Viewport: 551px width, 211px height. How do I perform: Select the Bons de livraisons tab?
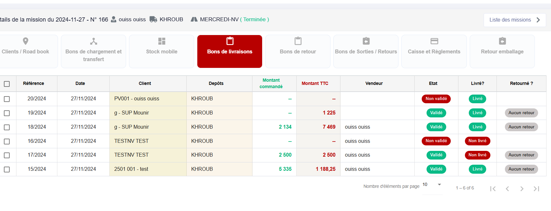coord(230,51)
